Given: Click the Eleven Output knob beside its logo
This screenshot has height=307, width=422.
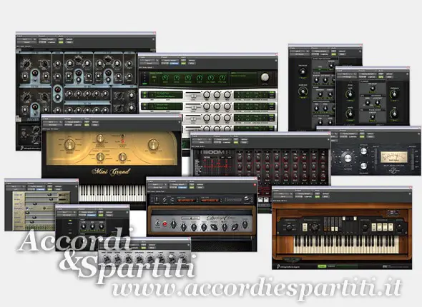Looking at the screenshot, I should tap(246, 199).
